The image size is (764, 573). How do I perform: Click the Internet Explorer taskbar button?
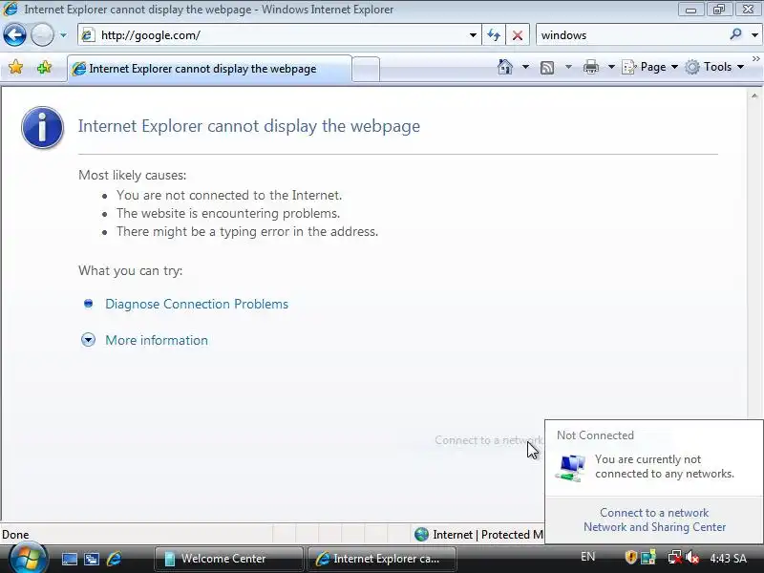click(382, 559)
